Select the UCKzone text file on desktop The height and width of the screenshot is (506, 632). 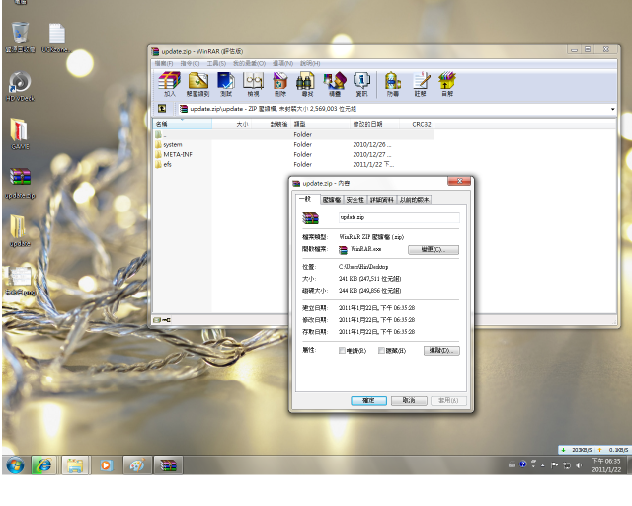[57, 38]
